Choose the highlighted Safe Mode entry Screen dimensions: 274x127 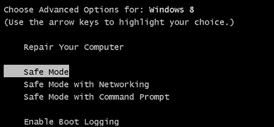click(36, 71)
